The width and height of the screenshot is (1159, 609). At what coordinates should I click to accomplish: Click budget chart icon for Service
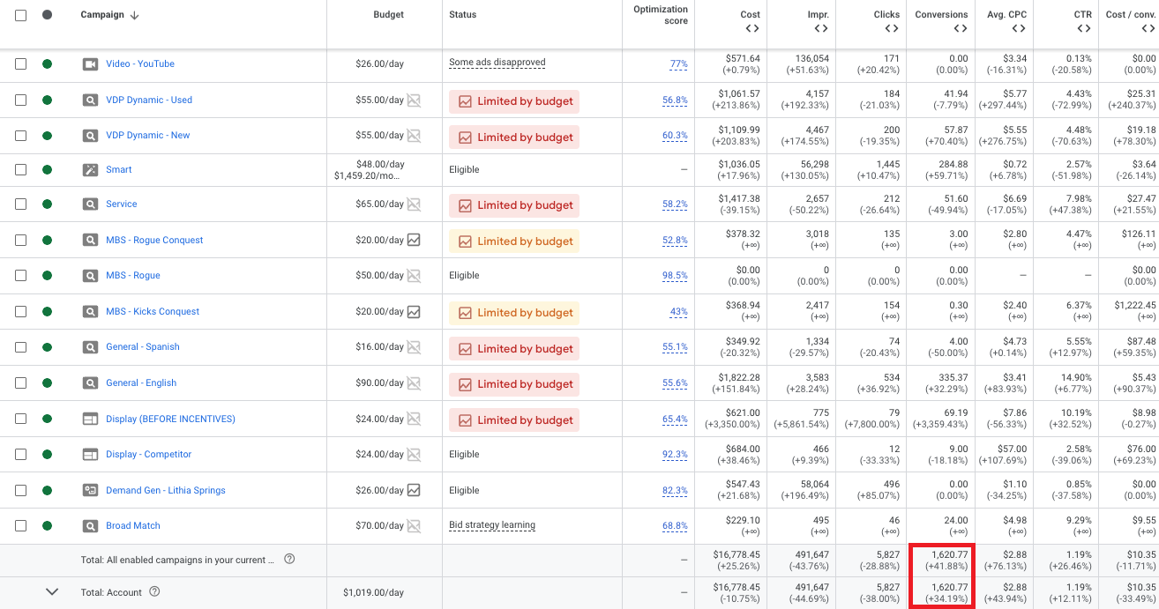(414, 204)
